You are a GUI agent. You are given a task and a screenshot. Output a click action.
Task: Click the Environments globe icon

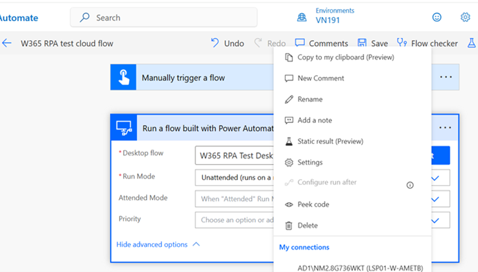tap(302, 17)
